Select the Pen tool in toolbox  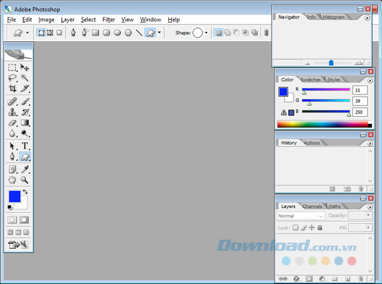pos(12,157)
